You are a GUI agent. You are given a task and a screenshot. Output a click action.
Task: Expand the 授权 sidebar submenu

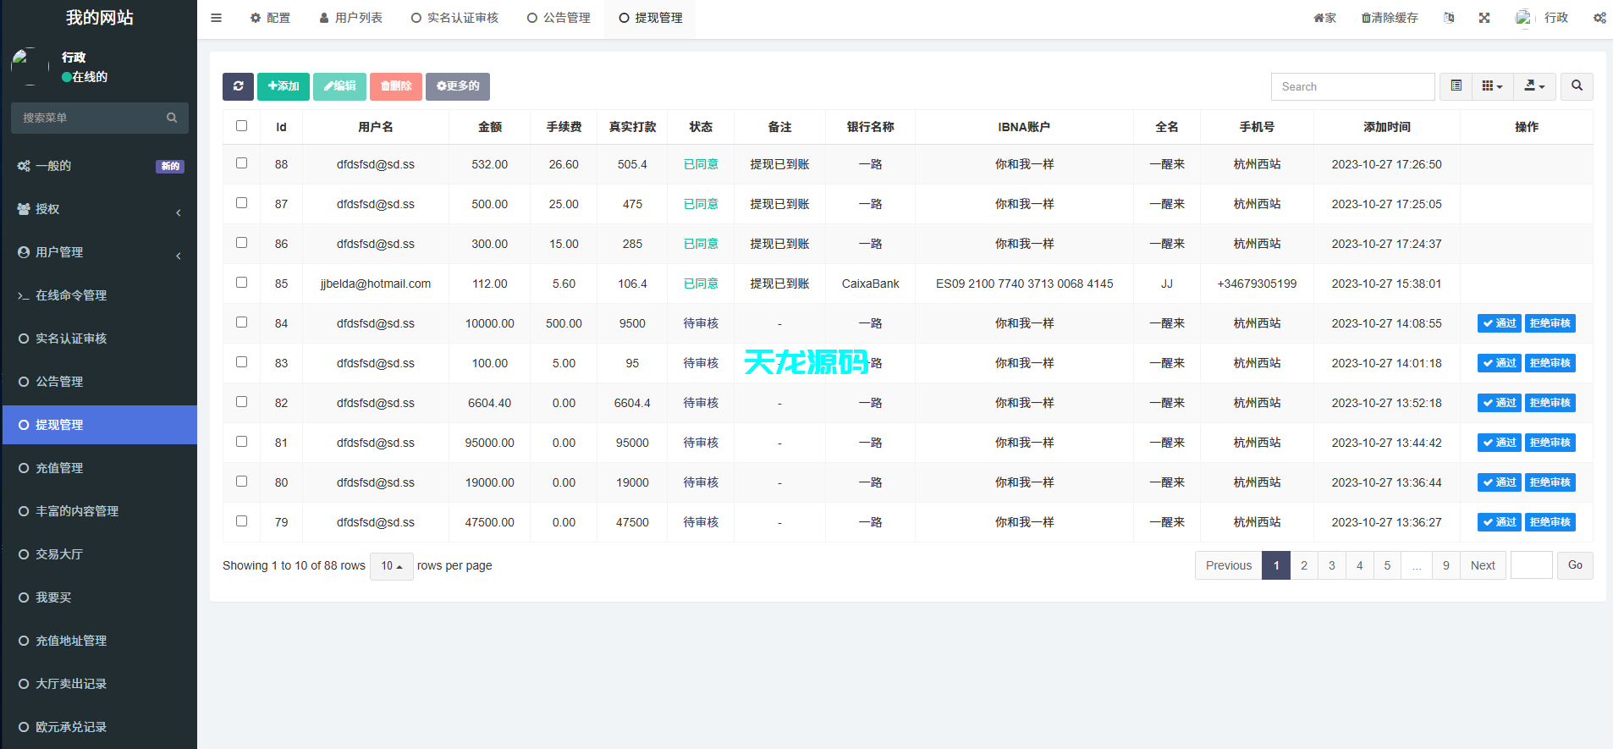100,209
